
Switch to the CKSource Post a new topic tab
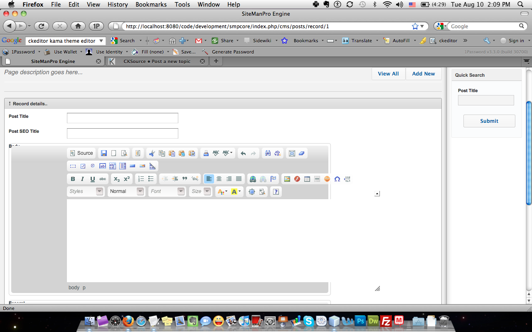coord(157,61)
